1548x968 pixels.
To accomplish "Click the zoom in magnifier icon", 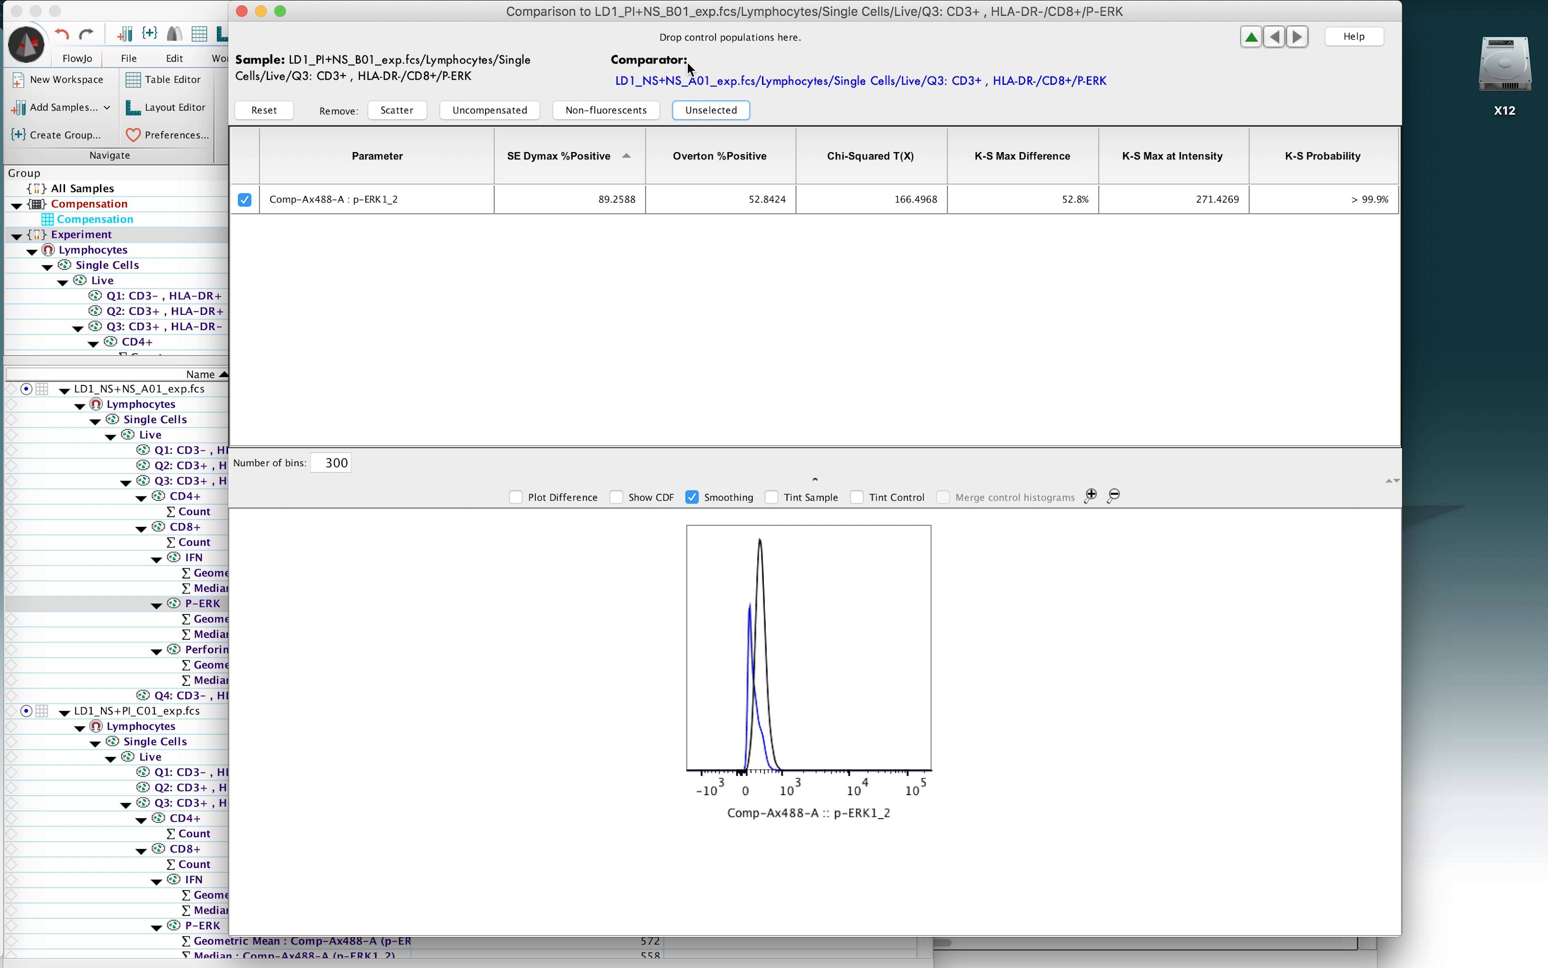I will (x=1091, y=496).
